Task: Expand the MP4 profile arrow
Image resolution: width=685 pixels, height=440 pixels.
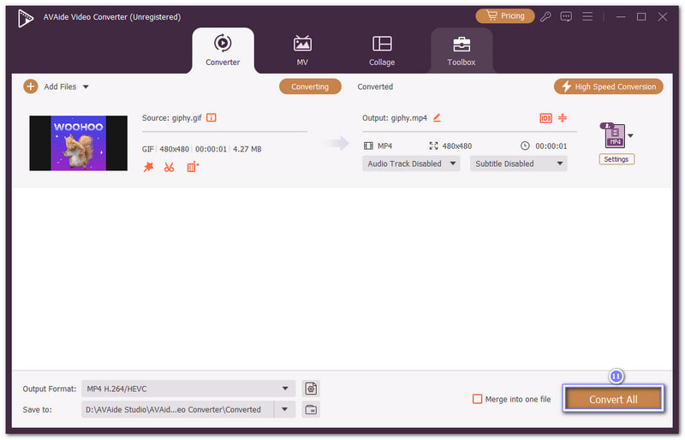Action: (630, 136)
